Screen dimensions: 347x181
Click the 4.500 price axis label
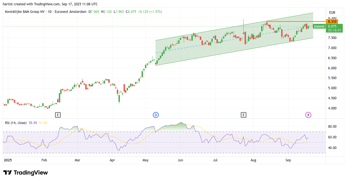332,98
